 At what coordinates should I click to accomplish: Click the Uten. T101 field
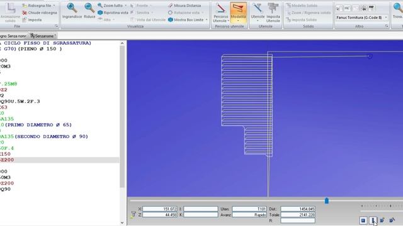249,209
